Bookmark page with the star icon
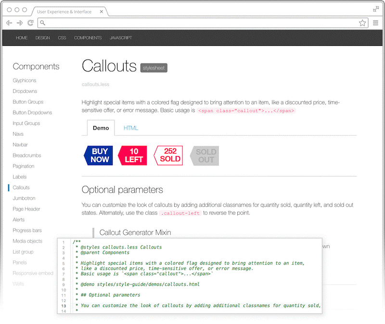This screenshot has height=324, width=385. 362,23
